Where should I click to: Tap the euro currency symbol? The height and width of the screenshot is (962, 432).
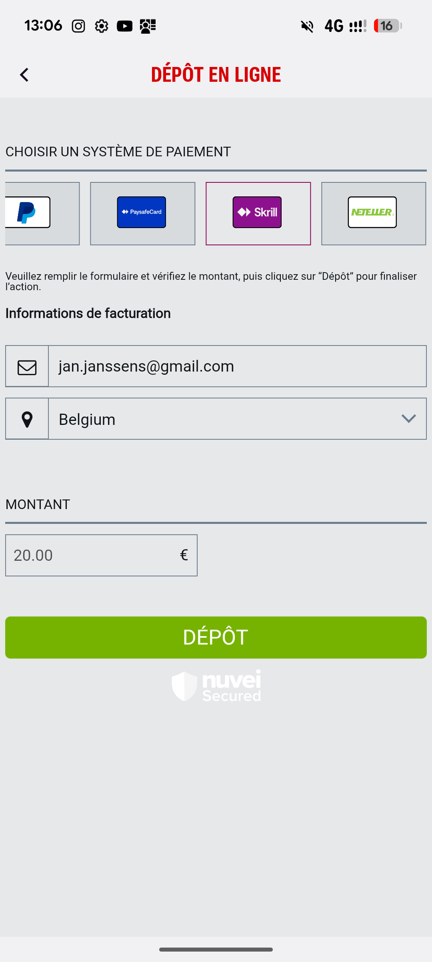[184, 555]
